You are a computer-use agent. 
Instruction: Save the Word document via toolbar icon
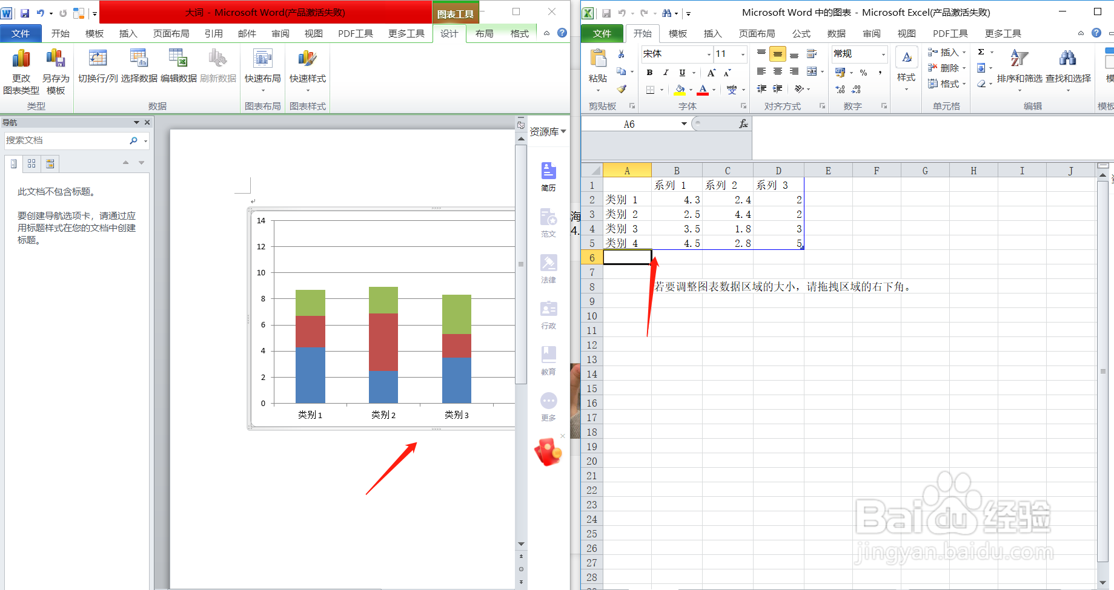[x=25, y=13]
